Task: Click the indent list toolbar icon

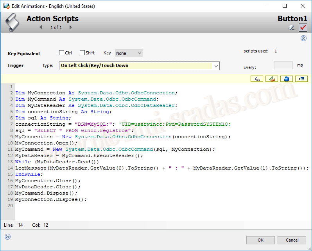Action: (301, 79)
